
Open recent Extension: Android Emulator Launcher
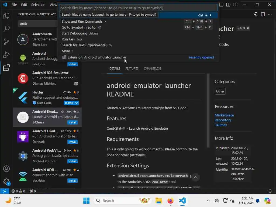tap(138, 57)
